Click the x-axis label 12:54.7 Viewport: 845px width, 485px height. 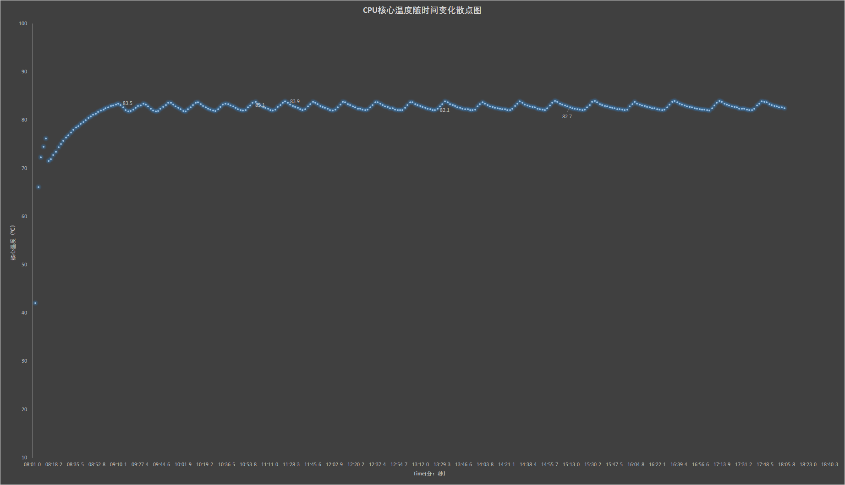399,464
